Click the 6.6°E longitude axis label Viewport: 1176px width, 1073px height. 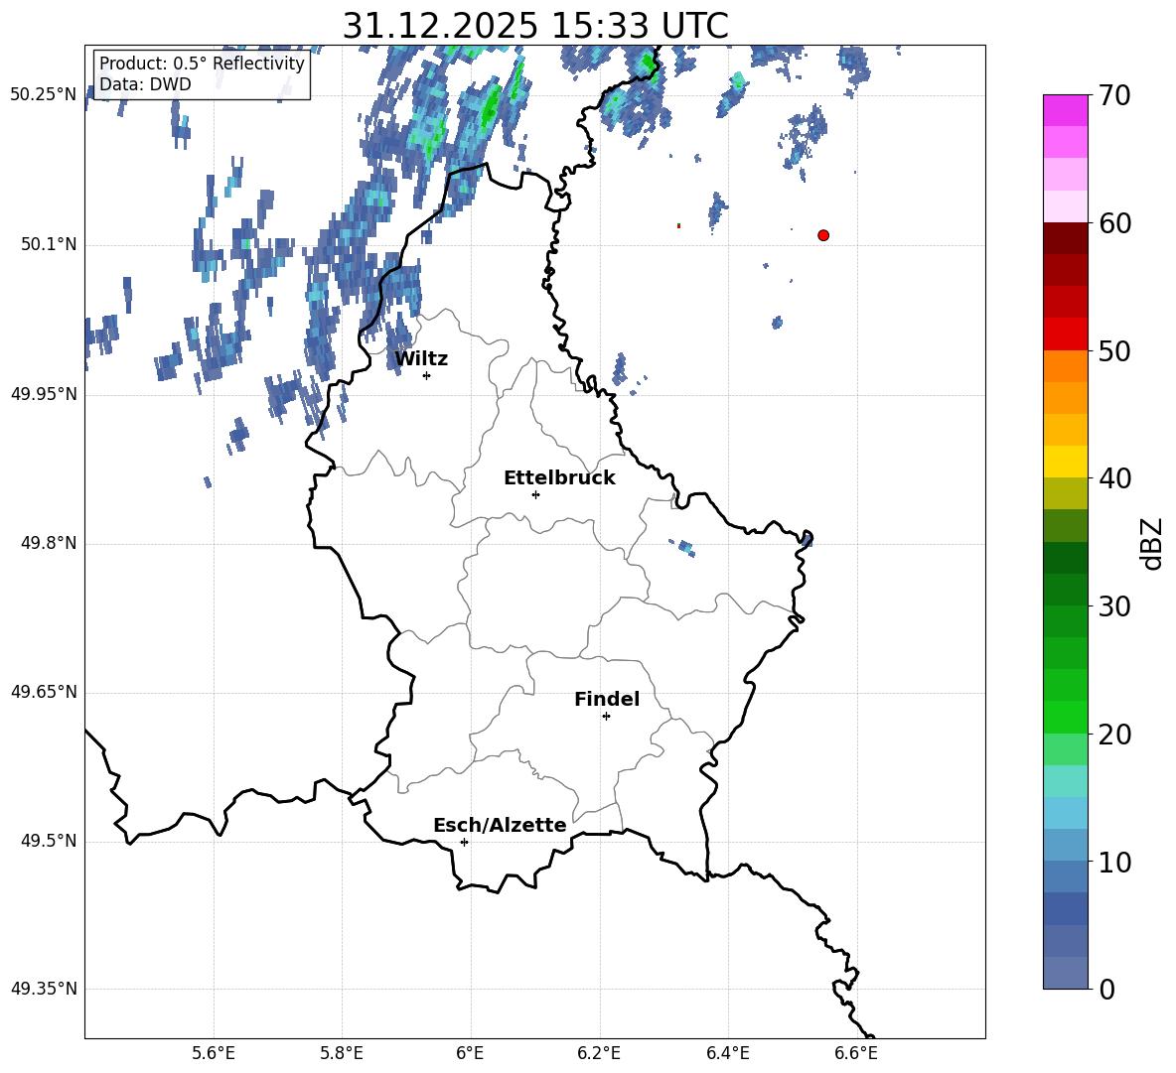(855, 1052)
